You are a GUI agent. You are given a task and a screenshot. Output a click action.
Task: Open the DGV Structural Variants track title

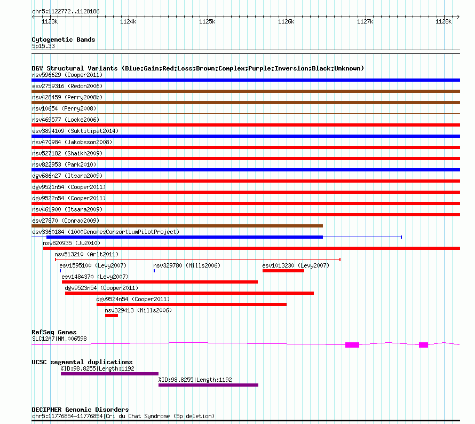pos(198,68)
